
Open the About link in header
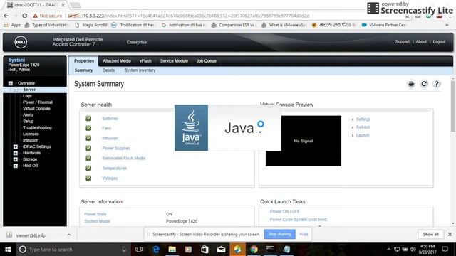[421, 42]
